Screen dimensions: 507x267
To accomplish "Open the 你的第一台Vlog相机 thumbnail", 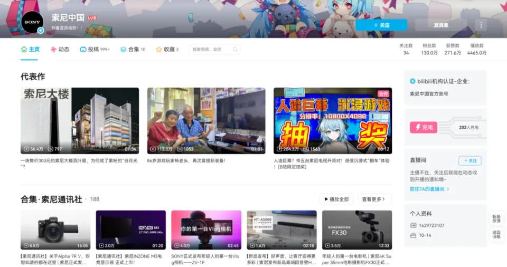I will point(206,230).
